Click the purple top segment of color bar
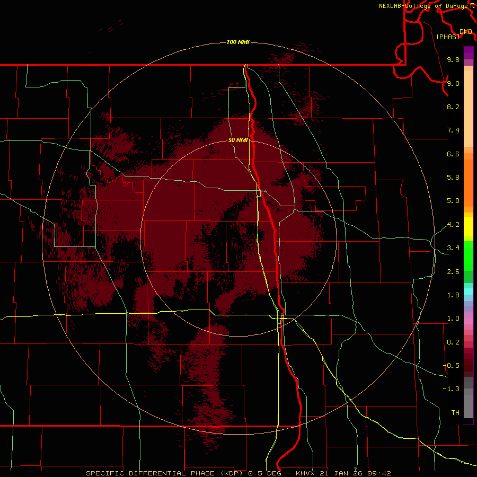 [468, 53]
